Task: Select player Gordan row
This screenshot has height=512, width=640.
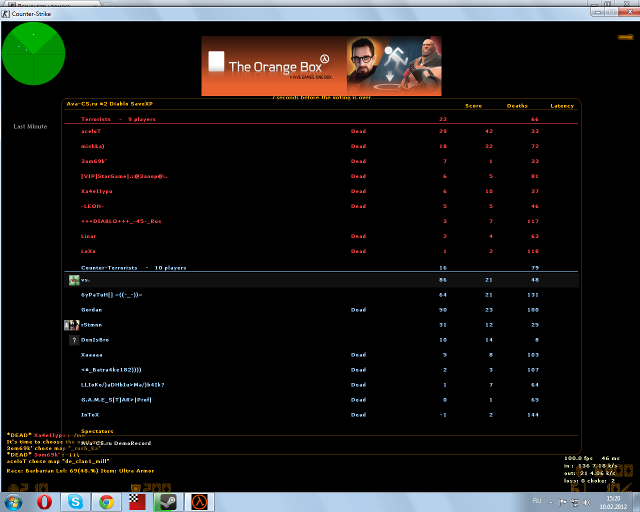Action: click(x=321, y=310)
